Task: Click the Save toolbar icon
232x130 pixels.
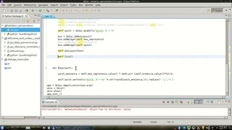Action: [x=12, y=10]
